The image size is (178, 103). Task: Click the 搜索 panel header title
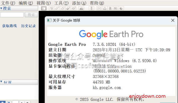(x=7, y=8)
